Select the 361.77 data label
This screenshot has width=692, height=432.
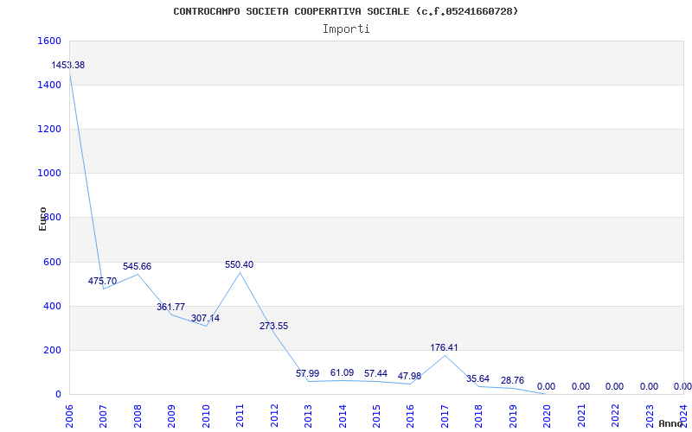(x=170, y=308)
